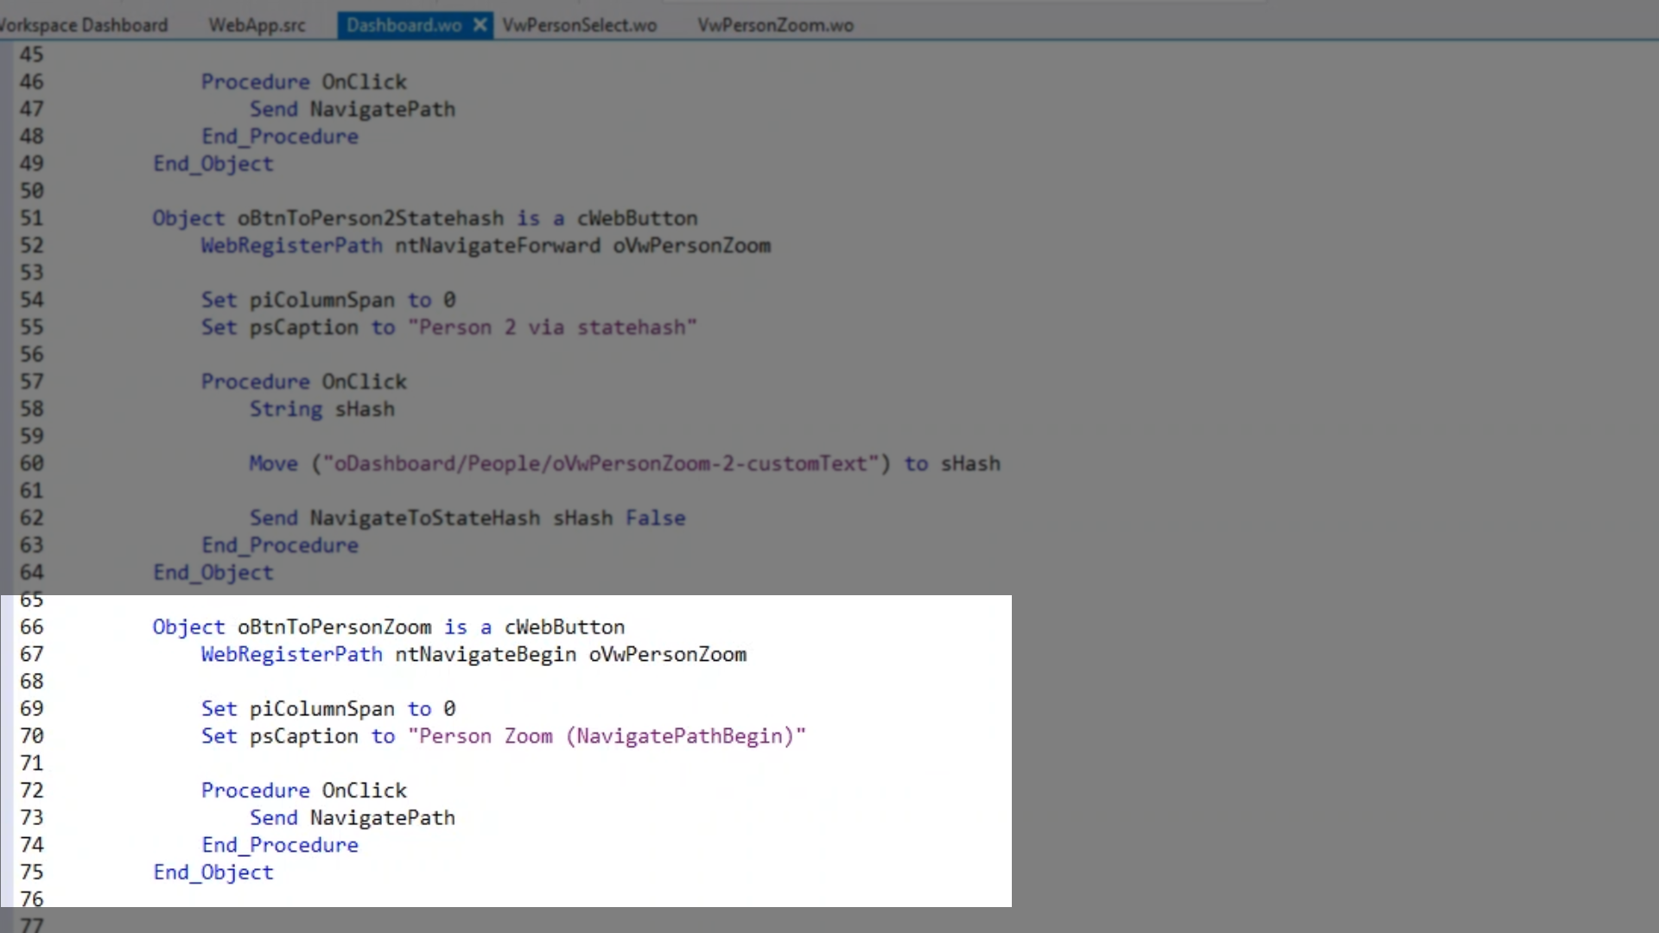Switch to the Workspace Dashboard tab
Image resolution: width=1659 pixels, height=933 pixels.
click(84, 25)
